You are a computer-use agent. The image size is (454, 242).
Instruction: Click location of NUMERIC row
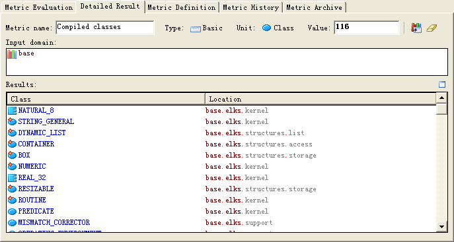237,167
